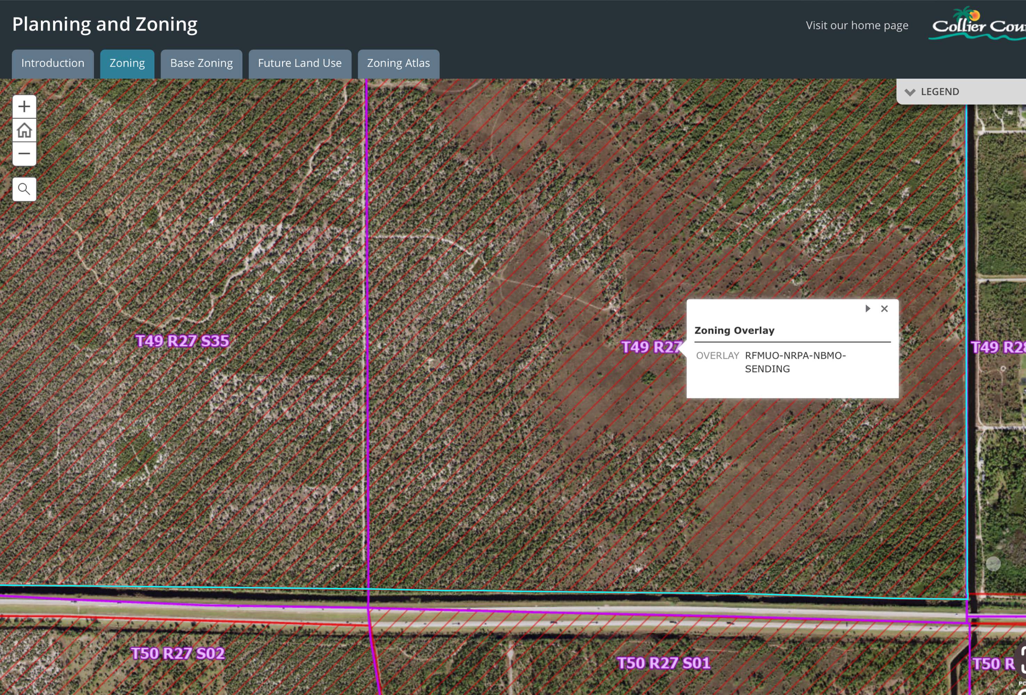This screenshot has width=1026, height=695.
Task: Click the Zoning Overlay popup title
Action: coord(734,330)
